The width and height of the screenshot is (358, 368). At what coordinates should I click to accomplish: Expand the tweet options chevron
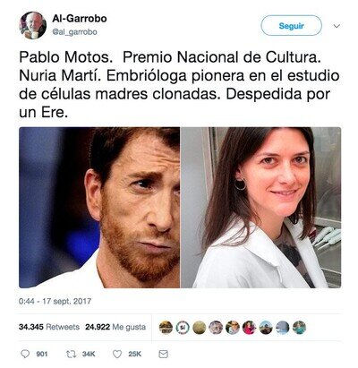tap(337, 26)
